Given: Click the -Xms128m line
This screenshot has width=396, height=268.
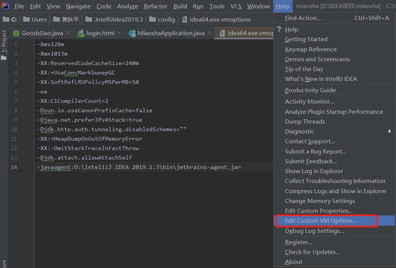Looking at the screenshot, I should pyautogui.click(x=51, y=44).
